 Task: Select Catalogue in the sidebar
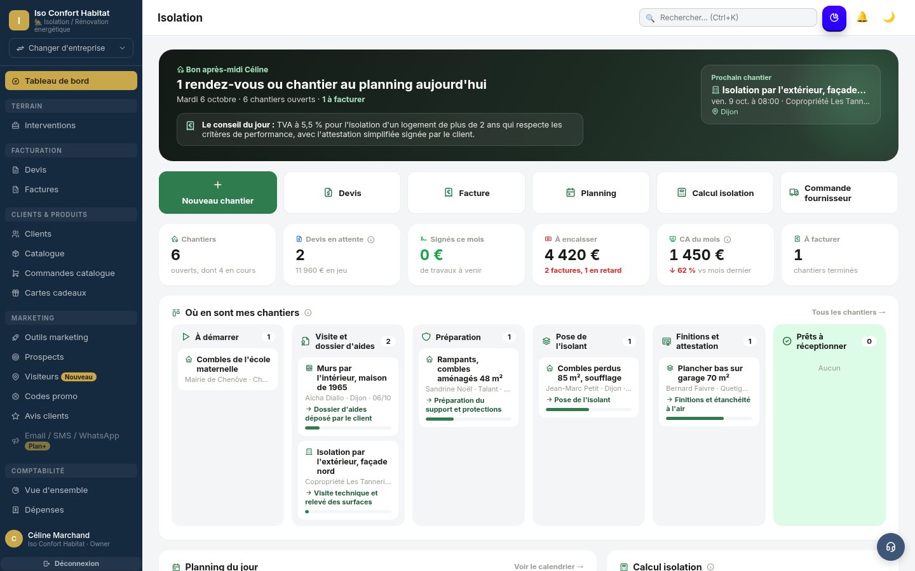click(71, 254)
